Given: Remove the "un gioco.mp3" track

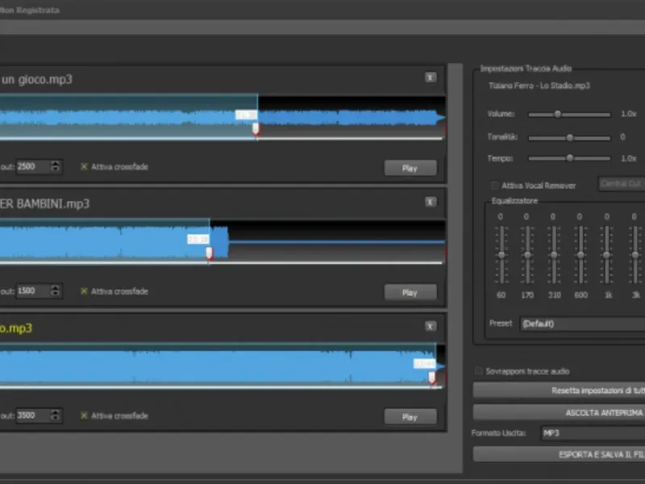Looking at the screenshot, I should (431, 77).
